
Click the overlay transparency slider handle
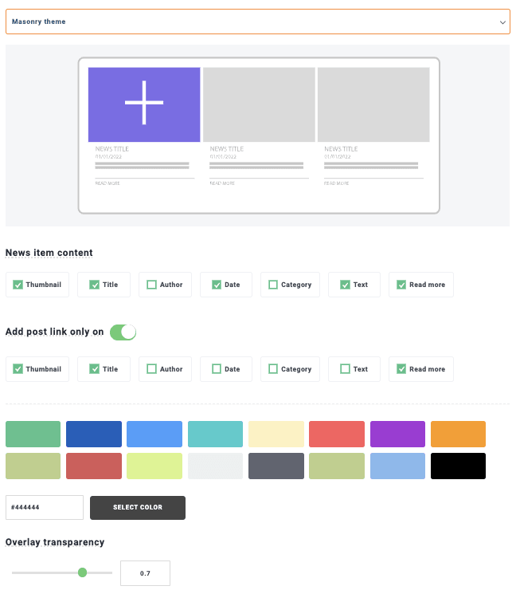(x=82, y=572)
